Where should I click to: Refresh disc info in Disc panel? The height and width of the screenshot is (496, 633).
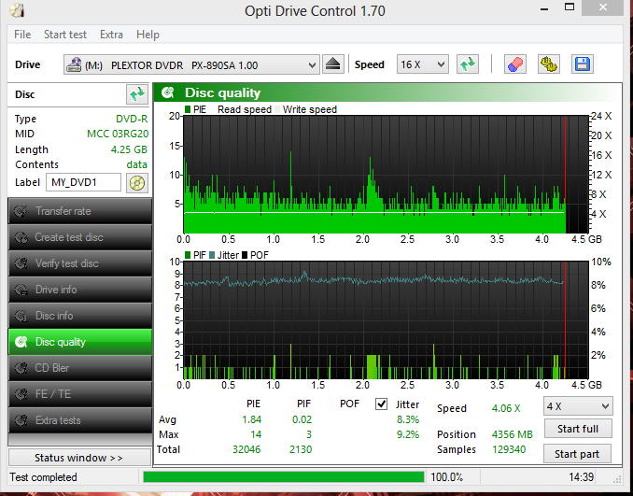point(137,94)
